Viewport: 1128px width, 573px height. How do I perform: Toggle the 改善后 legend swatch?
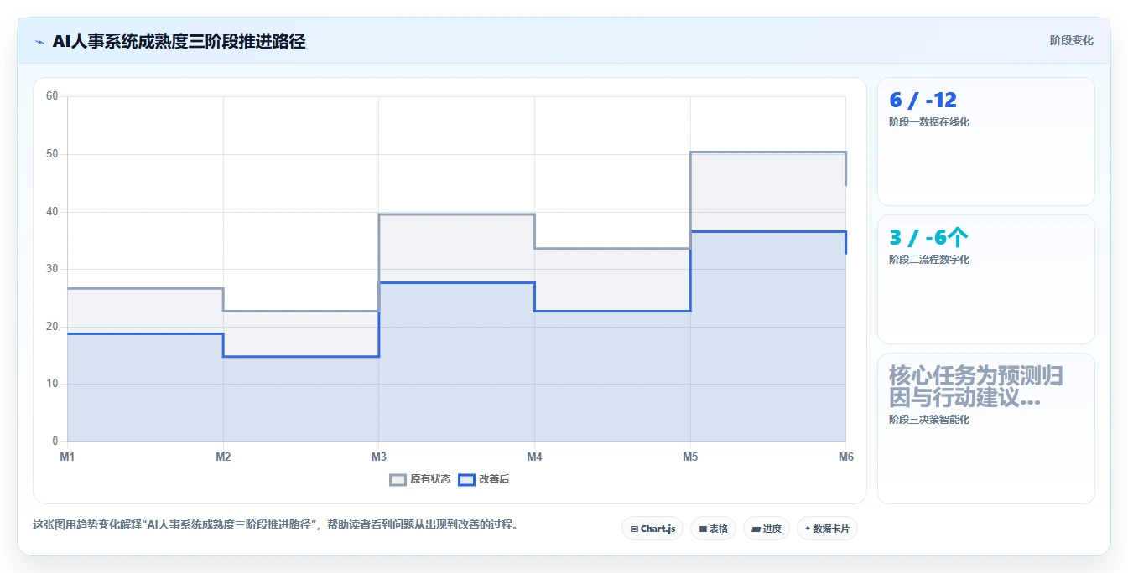[x=467, y=480]
